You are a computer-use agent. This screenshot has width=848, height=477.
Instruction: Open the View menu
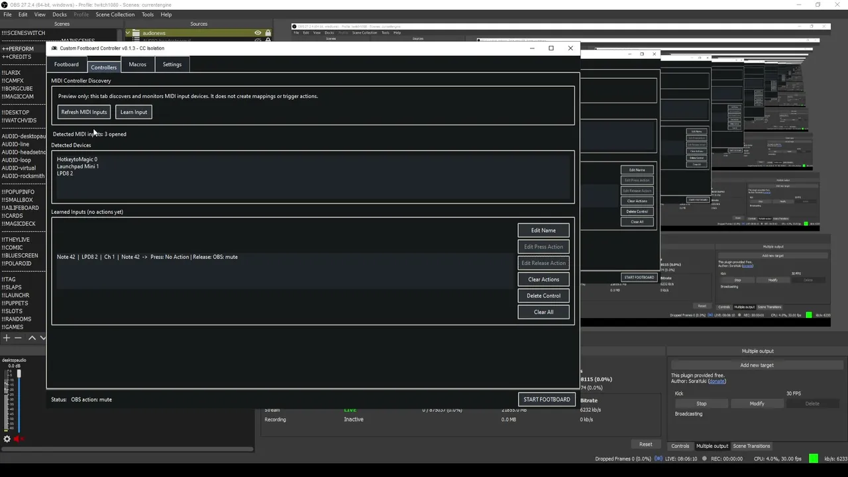40,14
